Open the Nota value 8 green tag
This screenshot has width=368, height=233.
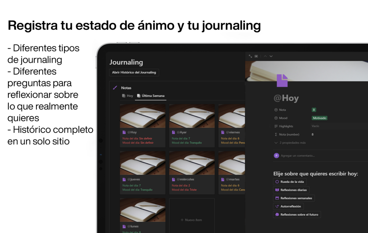(x=314, y=110)
